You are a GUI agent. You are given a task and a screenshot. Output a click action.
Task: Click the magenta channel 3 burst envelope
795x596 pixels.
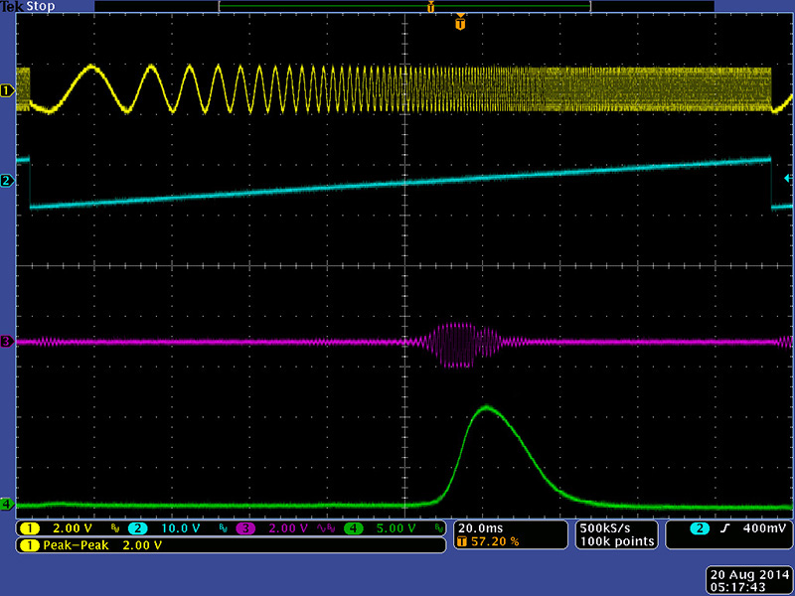pos(461,345)
